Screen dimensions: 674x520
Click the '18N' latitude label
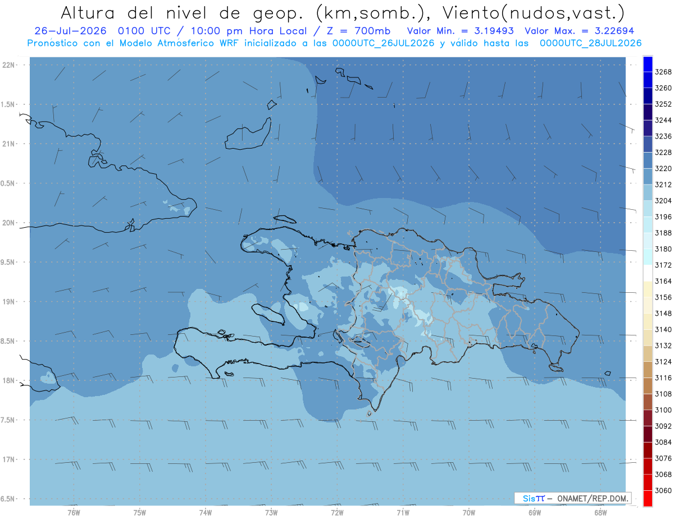[x=9, y=380]
